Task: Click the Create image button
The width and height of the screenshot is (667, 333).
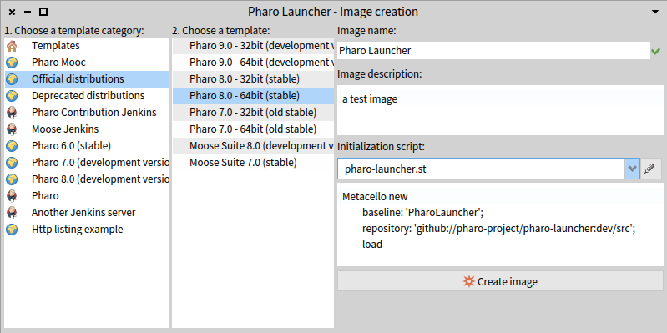Action: pos(500,281)
